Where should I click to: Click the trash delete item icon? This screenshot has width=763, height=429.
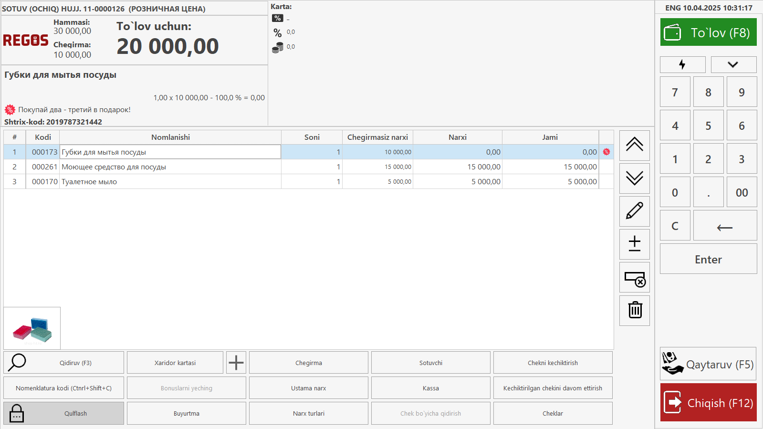point(634,310)
